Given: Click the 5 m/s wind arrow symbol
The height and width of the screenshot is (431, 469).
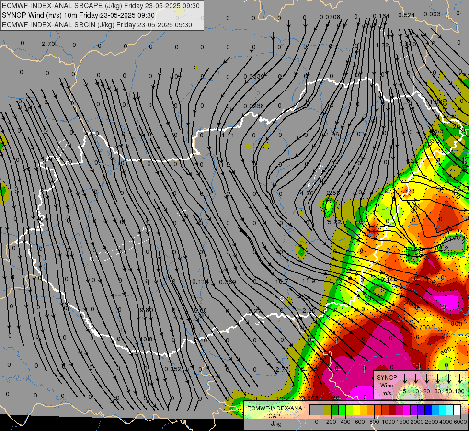Looking at the screenshot, I should pos(404,379).
